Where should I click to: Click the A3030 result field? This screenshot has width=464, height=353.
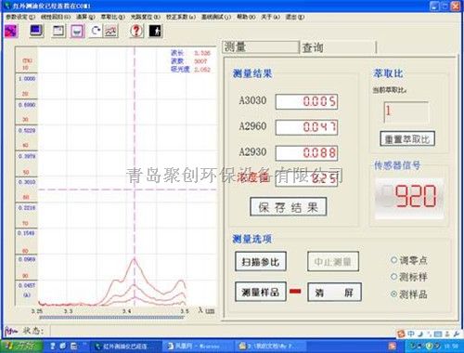pyautogui.click(x=306, y=101)
